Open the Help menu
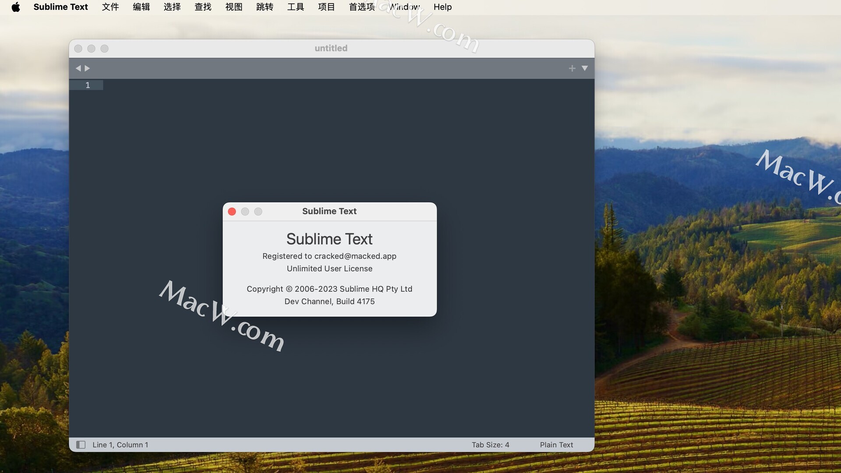This screenshot has height=473, width=841. [x=442, y=7]
